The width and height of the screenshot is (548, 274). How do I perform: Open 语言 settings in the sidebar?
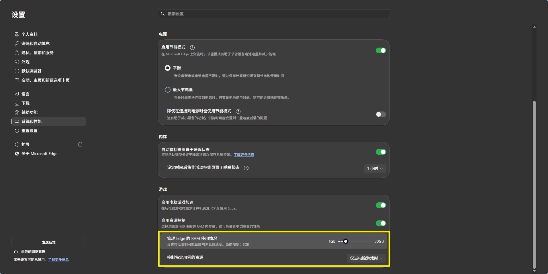pos(49,94)
